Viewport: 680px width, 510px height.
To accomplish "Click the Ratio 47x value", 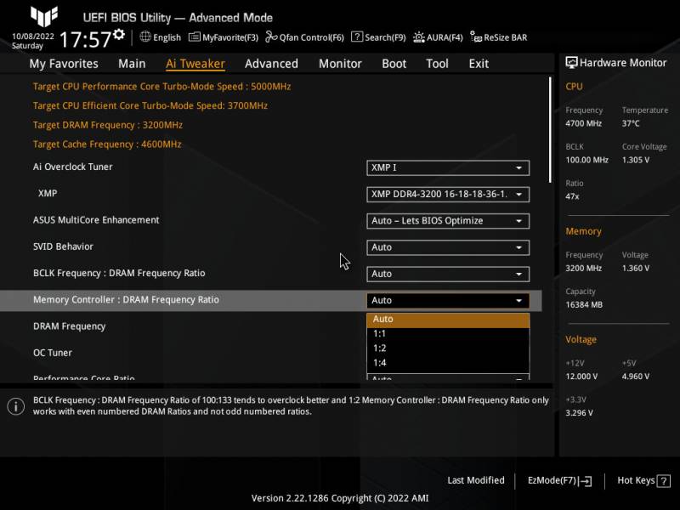I will coord(572,196).
